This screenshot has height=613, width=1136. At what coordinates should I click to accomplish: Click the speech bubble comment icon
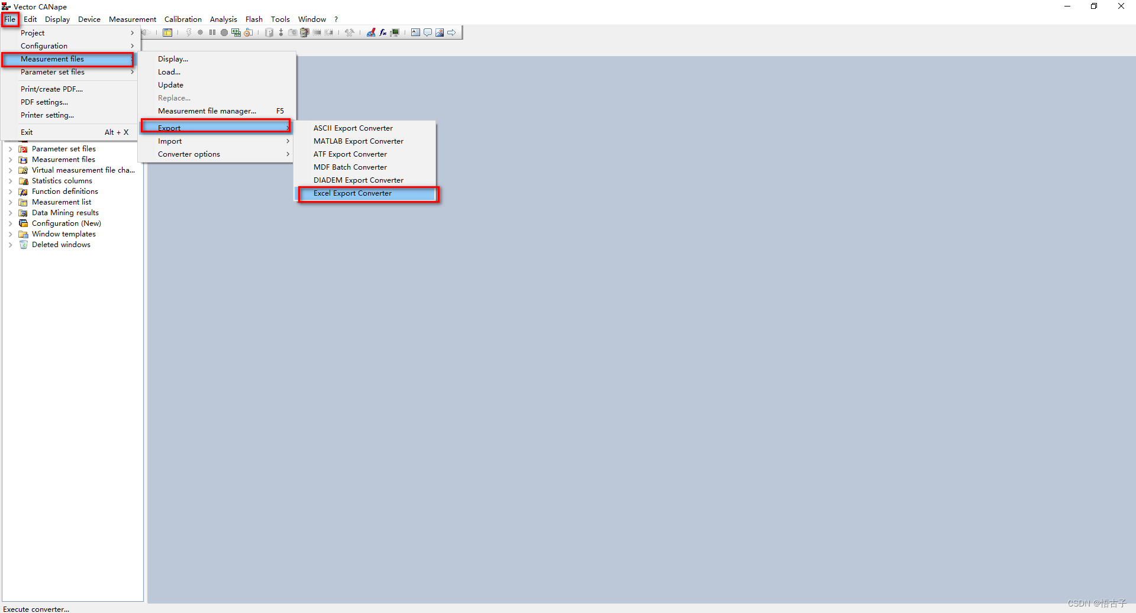(428, 33)
